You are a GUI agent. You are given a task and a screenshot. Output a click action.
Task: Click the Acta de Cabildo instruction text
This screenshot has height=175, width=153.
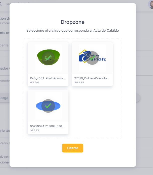[72, 30]
